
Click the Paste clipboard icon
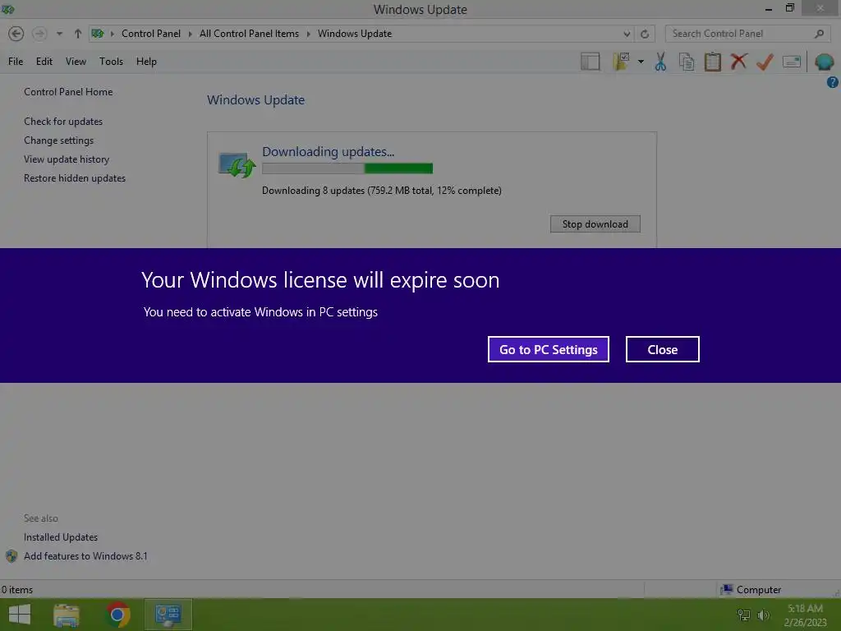(x=712, y=62)
